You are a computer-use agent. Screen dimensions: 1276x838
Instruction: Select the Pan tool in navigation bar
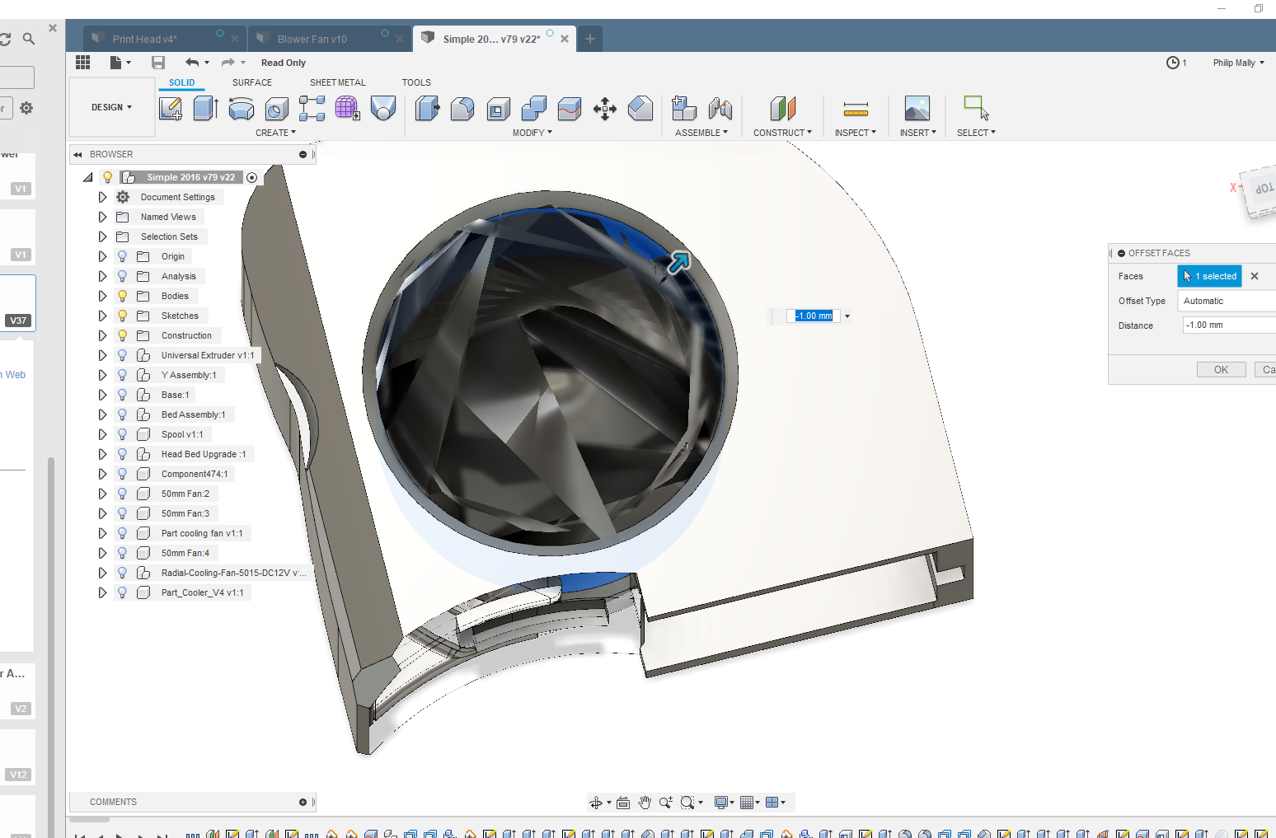645,802
